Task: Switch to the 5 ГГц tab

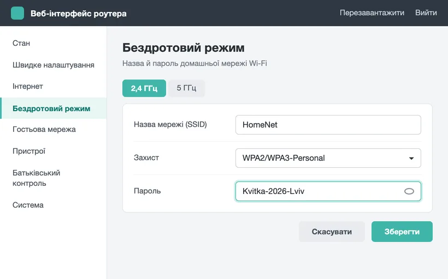Action: point(186,88)
